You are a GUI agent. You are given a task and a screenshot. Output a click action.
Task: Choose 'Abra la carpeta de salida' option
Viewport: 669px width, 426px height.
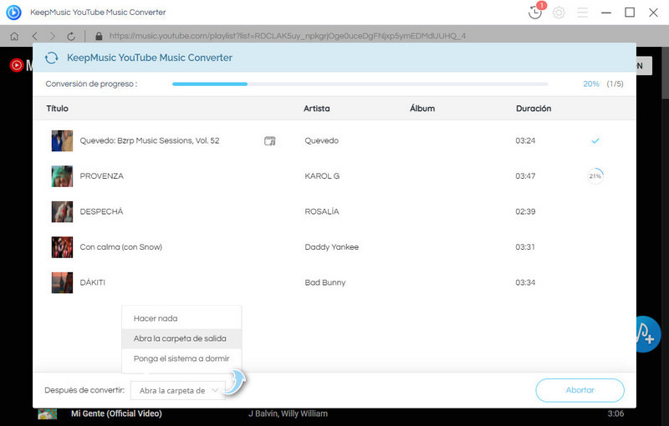[x=181, y=338]
